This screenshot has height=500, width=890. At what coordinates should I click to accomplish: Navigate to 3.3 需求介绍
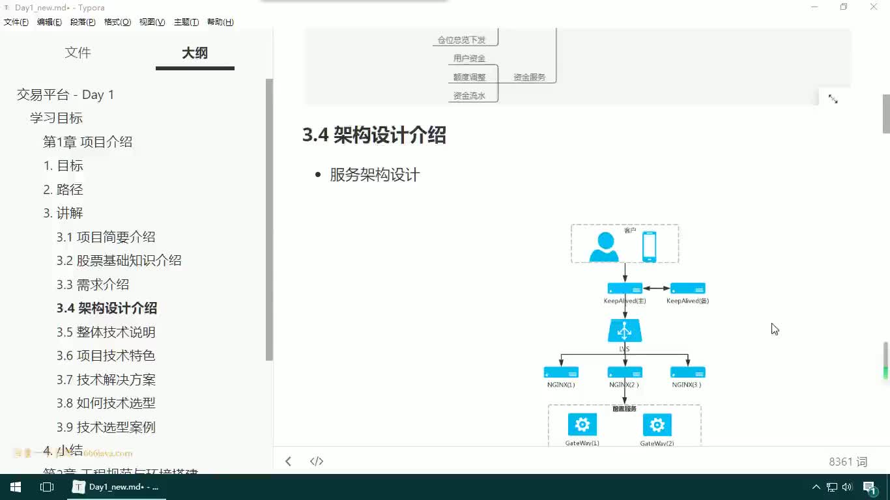point(93,285)
